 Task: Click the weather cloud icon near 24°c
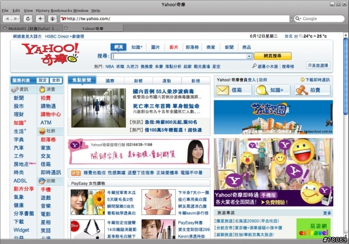coord(301,36)
